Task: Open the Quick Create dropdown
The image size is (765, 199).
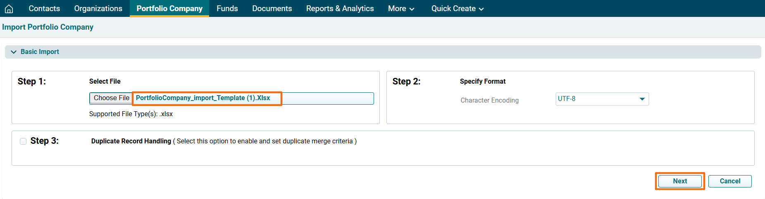Action: 457,9
